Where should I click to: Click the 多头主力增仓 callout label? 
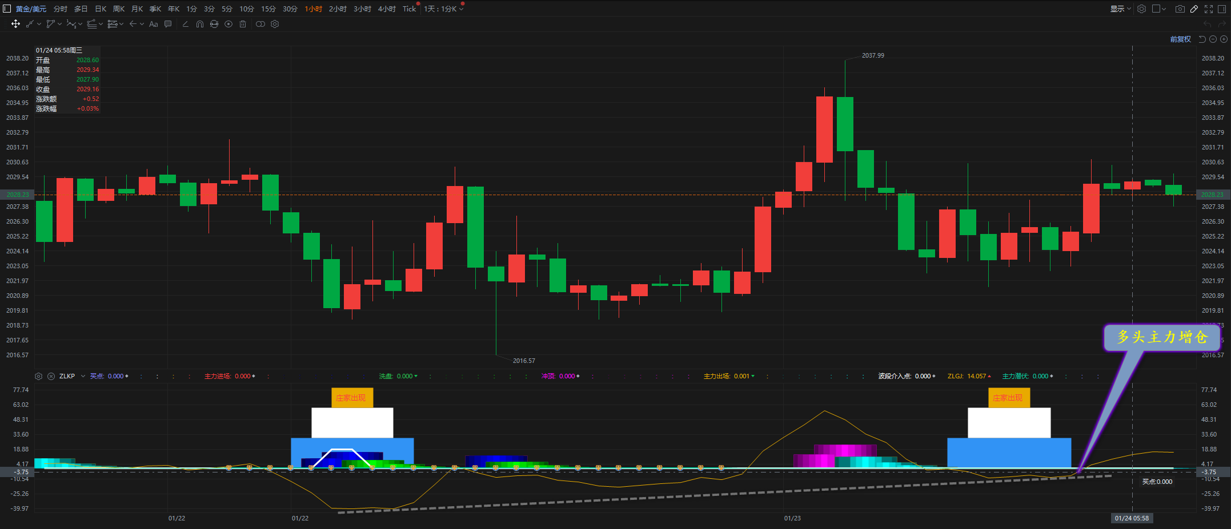(1162, 337)
